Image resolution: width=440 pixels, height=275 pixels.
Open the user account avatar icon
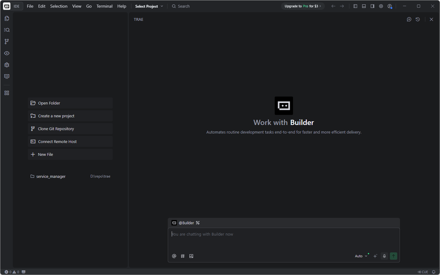pos(390,6)
